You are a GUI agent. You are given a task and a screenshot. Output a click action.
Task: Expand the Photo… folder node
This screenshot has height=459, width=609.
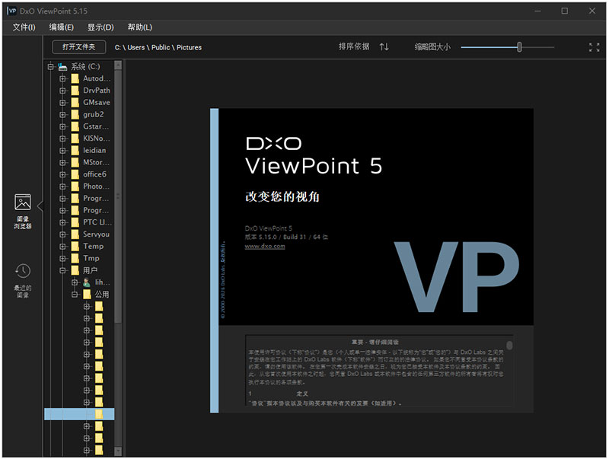tap(62, 186)
